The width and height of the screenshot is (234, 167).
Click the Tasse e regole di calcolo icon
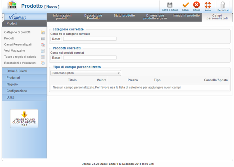(x=43, y=57)
